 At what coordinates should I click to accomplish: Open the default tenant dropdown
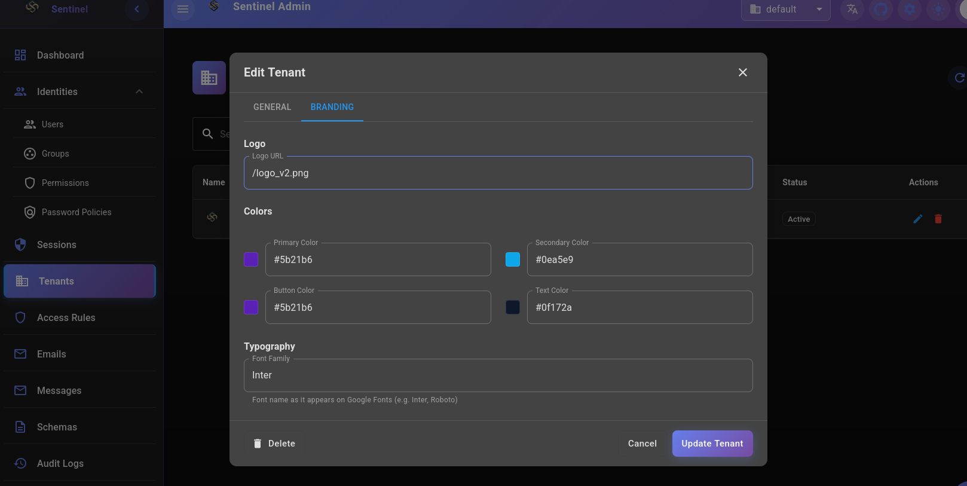coord(785,9)
